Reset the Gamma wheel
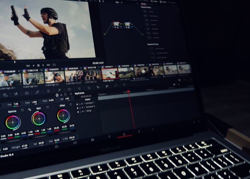Image resolution: width=250 pixels, height=179 pixels. pos(22,110)
